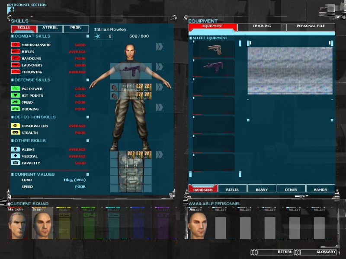
Task: Collapse the Combat Skills section
Action: [87, 36]
